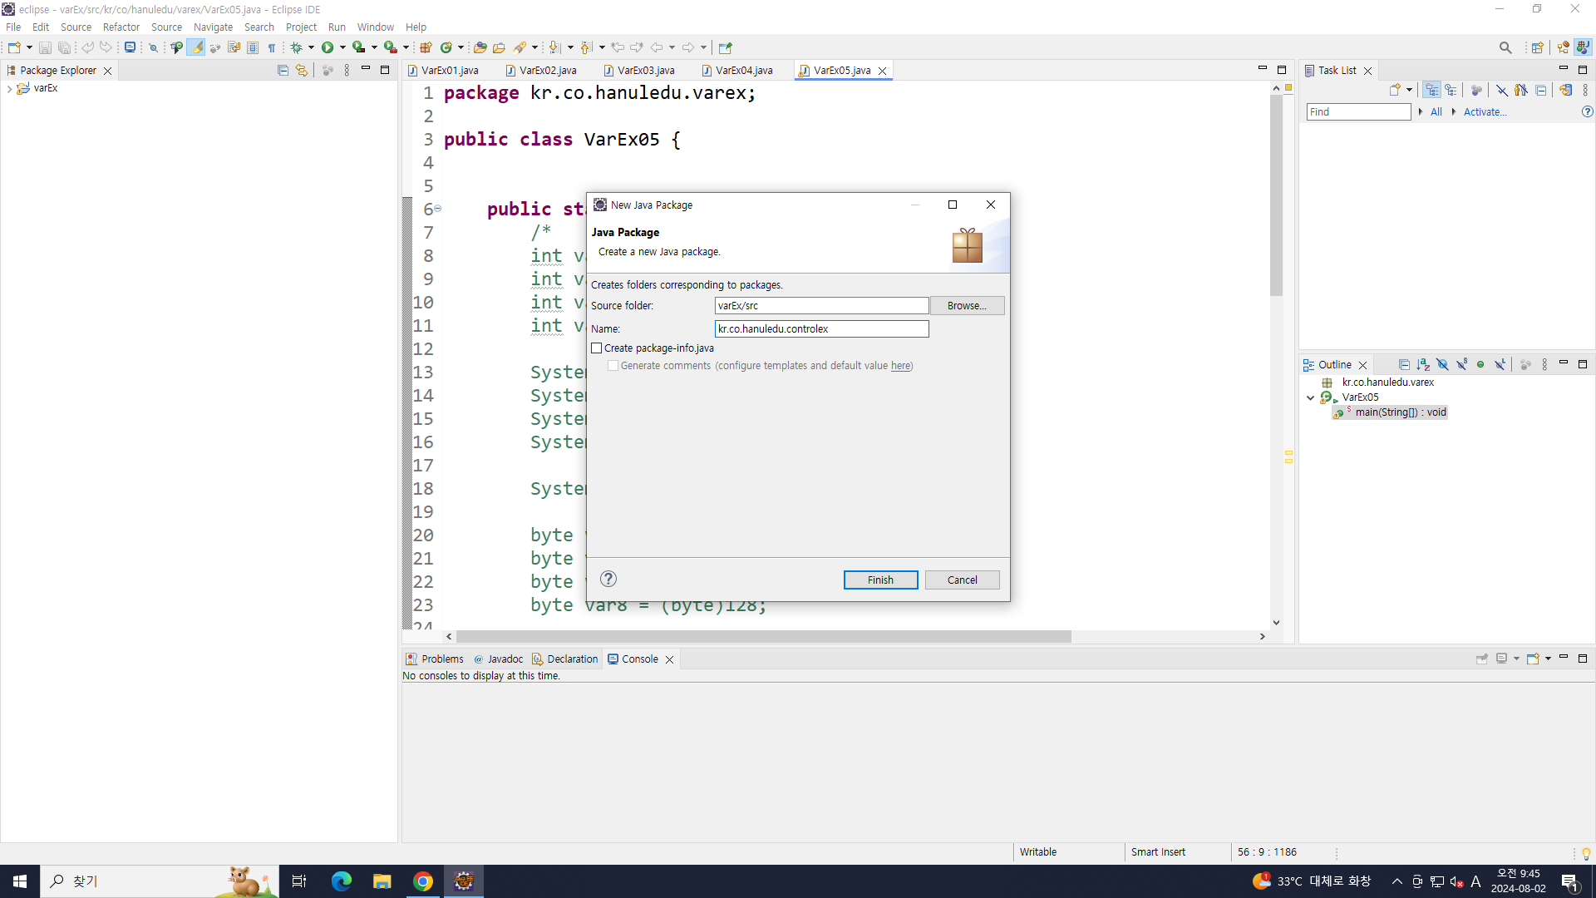Click the dialog help question mark icon
The height and width of the screenshot is (898, 1596).
point(608,580)
